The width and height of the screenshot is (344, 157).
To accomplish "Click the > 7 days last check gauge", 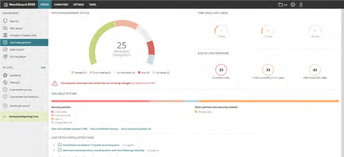I will point(268,31).
